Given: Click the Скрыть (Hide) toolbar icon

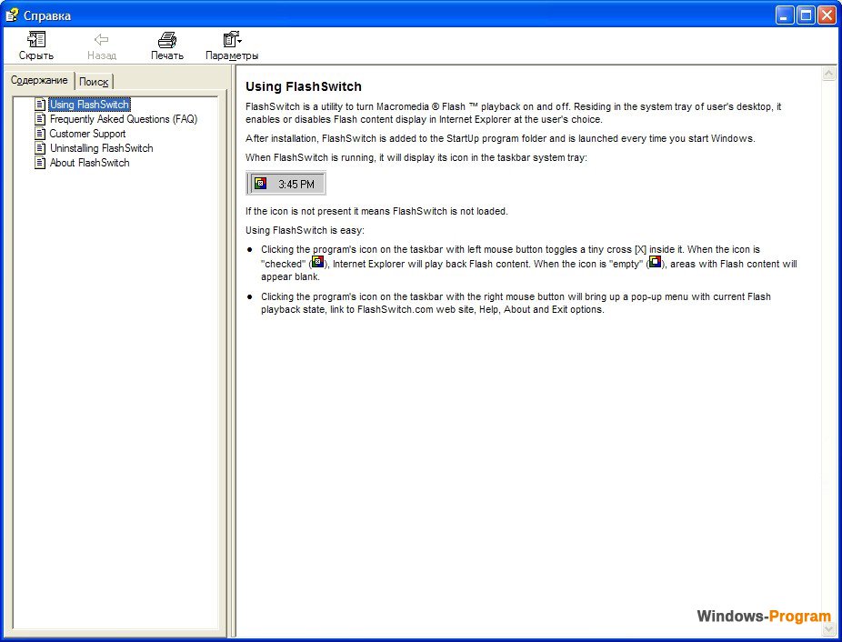Looking at the screenshot, I should pyautogui.click(x=35, y=40).
